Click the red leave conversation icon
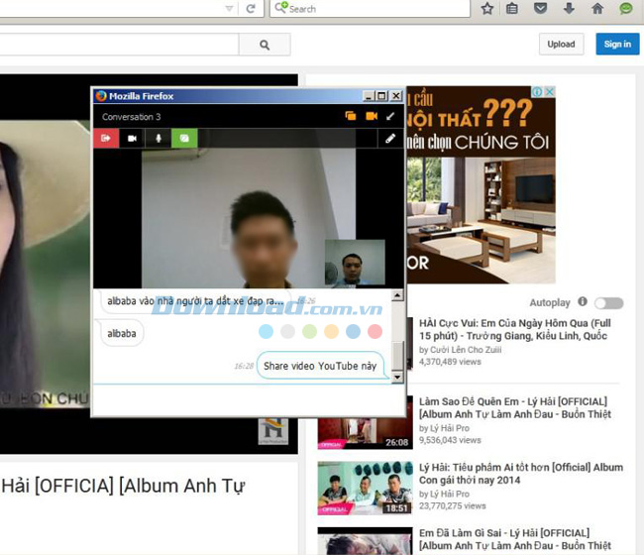The image size is (644, 555). coord(105,139)
